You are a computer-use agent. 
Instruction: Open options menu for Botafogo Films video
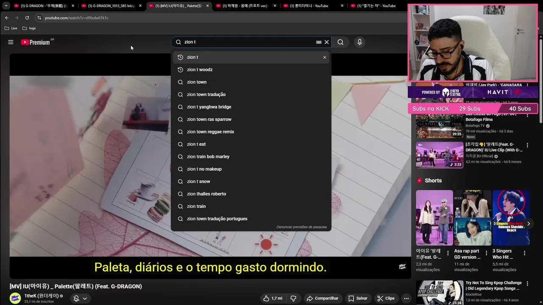[x=527, y=116]
